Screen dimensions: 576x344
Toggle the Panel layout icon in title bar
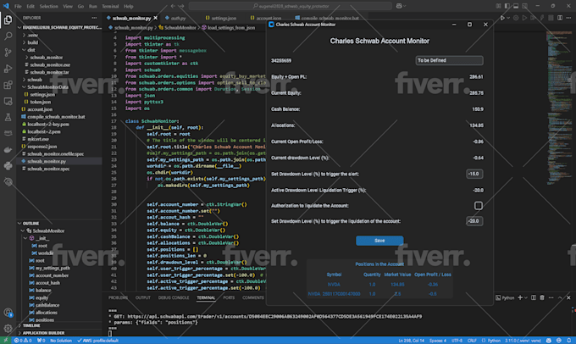(516, 6)
